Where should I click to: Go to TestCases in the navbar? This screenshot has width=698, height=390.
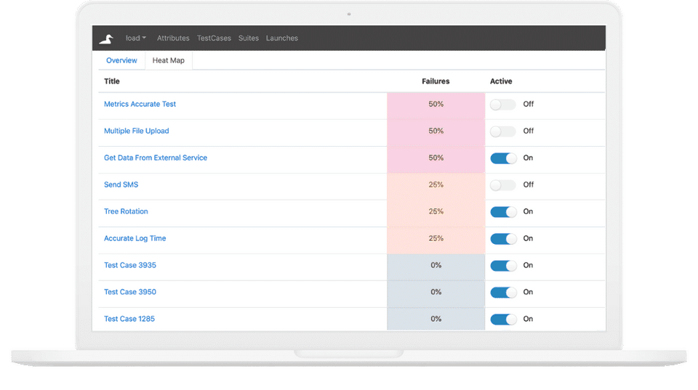214,38
